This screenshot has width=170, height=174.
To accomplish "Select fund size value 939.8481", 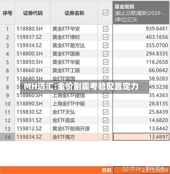I will (157, 29).
